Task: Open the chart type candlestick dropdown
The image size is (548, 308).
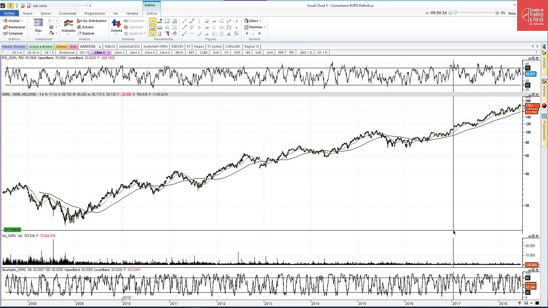Action: coord(52,27)
